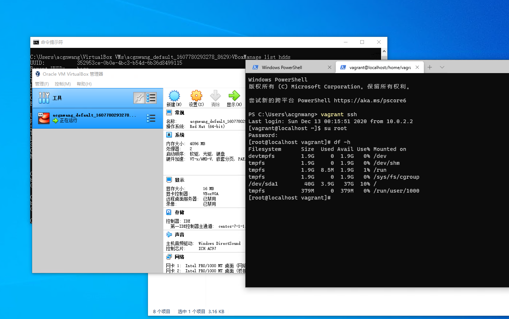The image size is (509, 319).
Task: Click the General section monitor icon
Action: click(x=169, y=113)
